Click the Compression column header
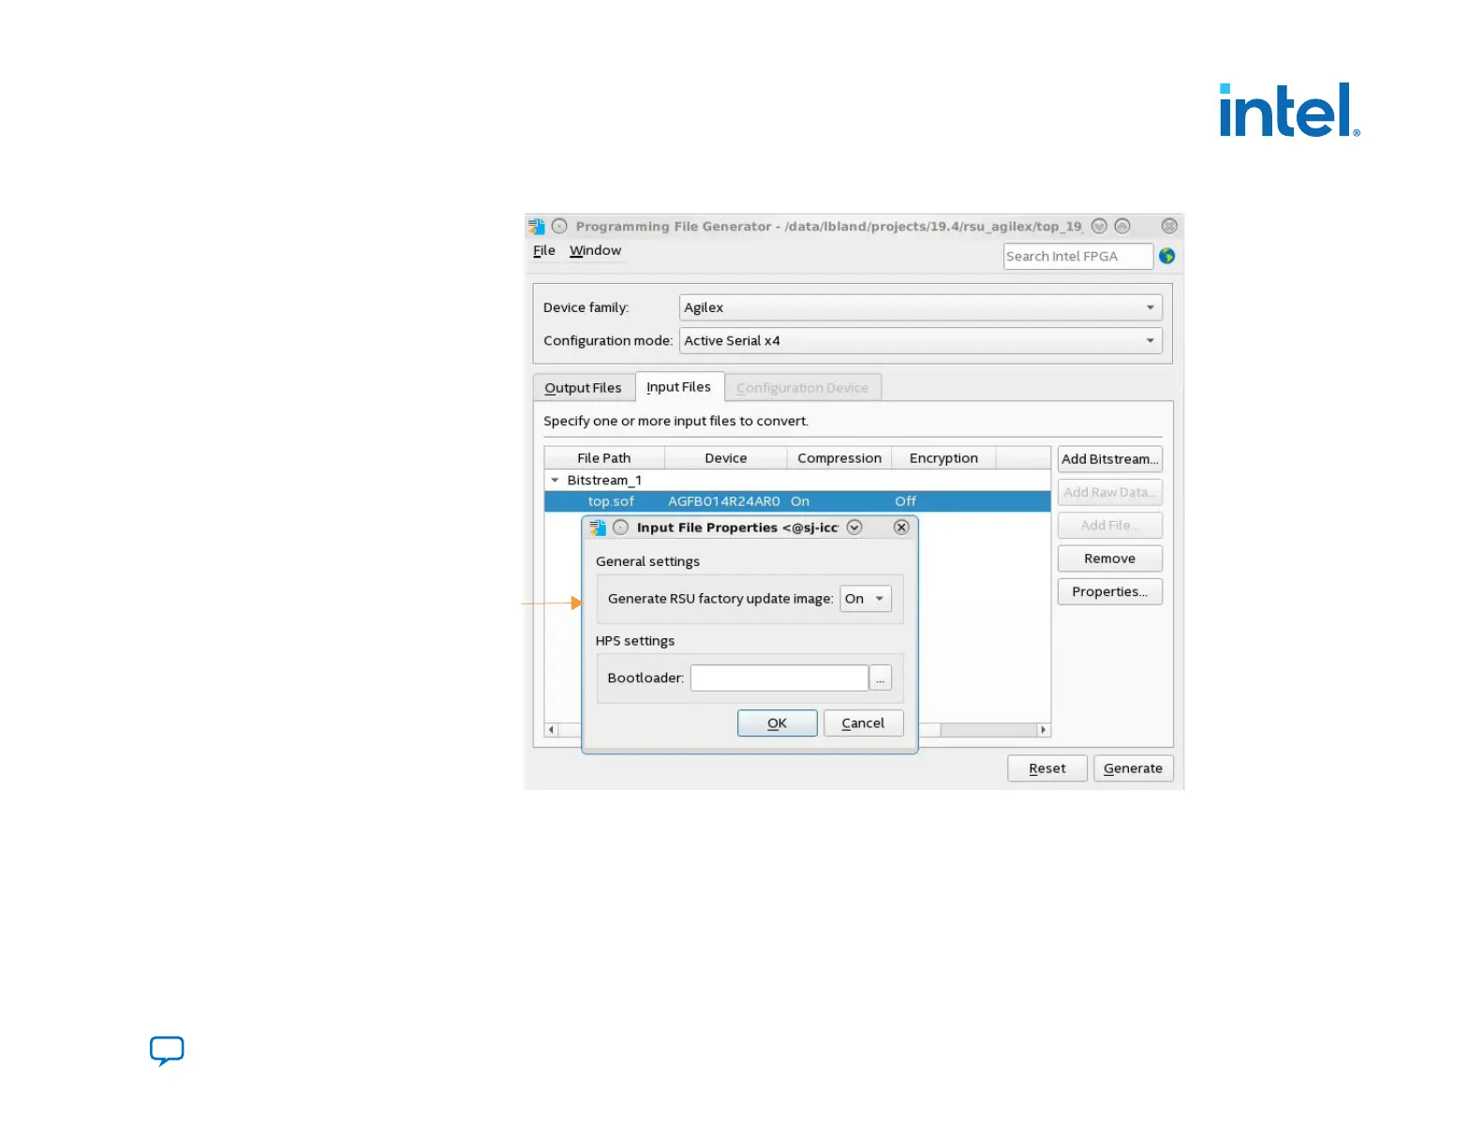The height and width of the screenshot is (1147, 1484). point(839,458)
